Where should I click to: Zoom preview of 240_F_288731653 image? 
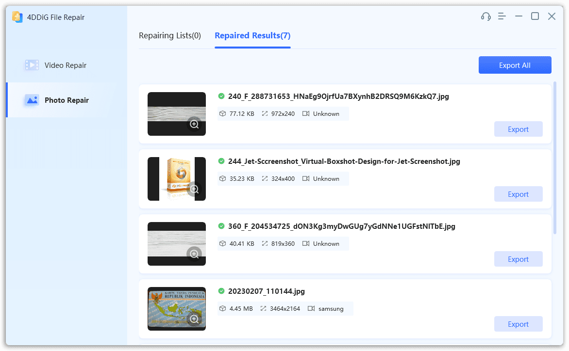(x=194, y=124)
